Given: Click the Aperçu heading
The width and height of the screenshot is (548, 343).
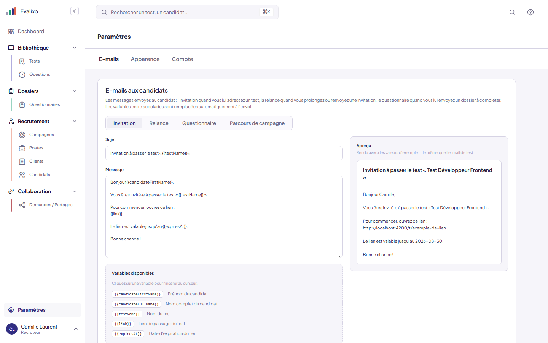Looking at the screenshot, I should tap(364, 146).
